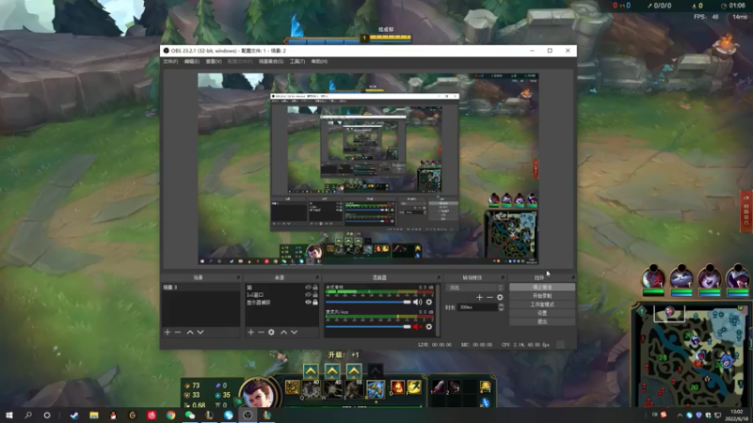Move source down with Sources down arrow
753x423 pixels.
point(294,332)
